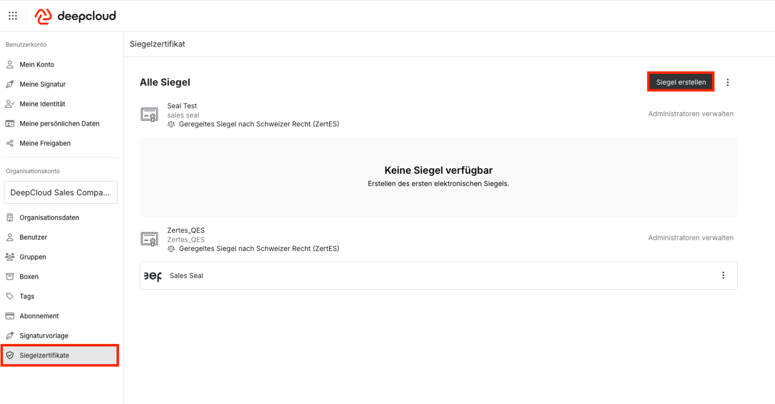The width and height of the screenshot is (775, 404).
Task: Select the Meine Signatur pen icon
Action: 9,84
